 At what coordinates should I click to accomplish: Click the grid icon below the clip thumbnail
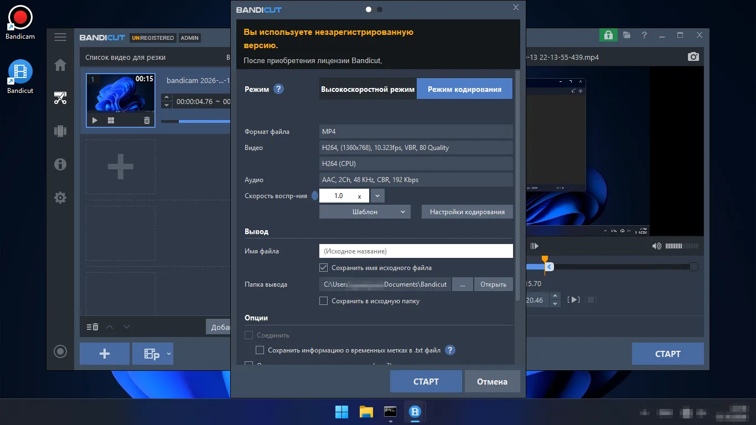(111, 120)
